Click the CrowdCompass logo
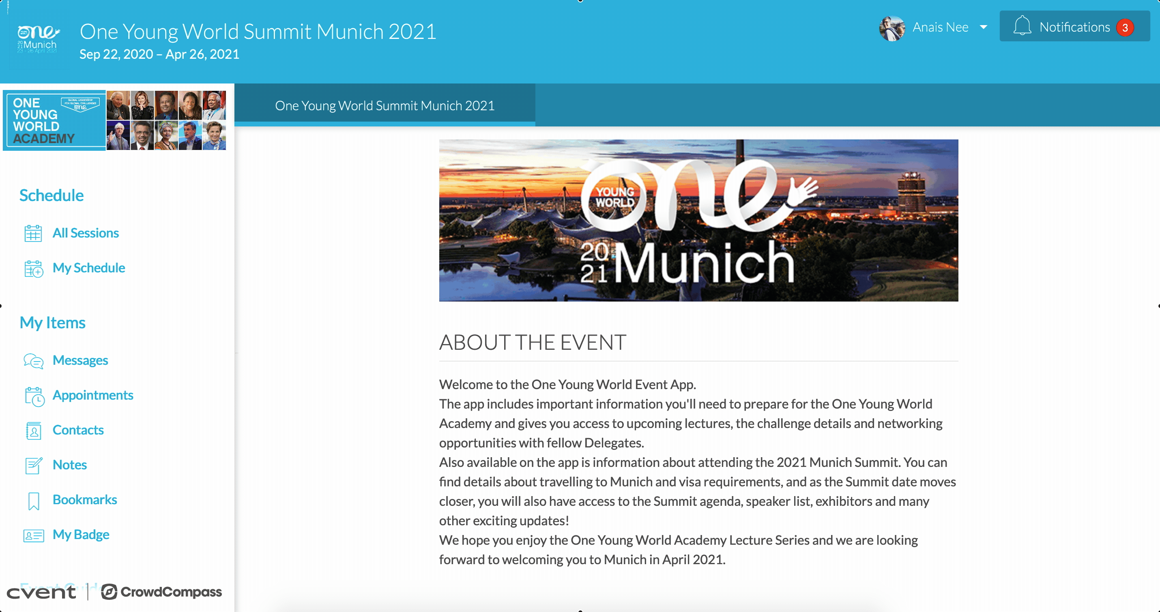 (161, 592)
